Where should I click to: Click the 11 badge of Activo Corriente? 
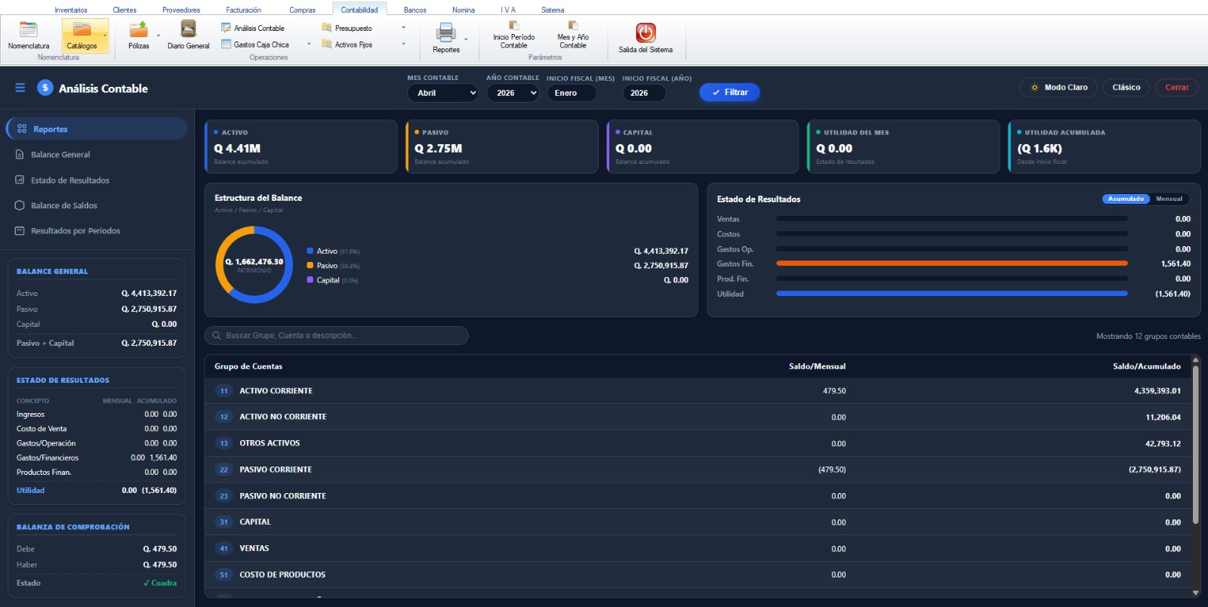223,391
